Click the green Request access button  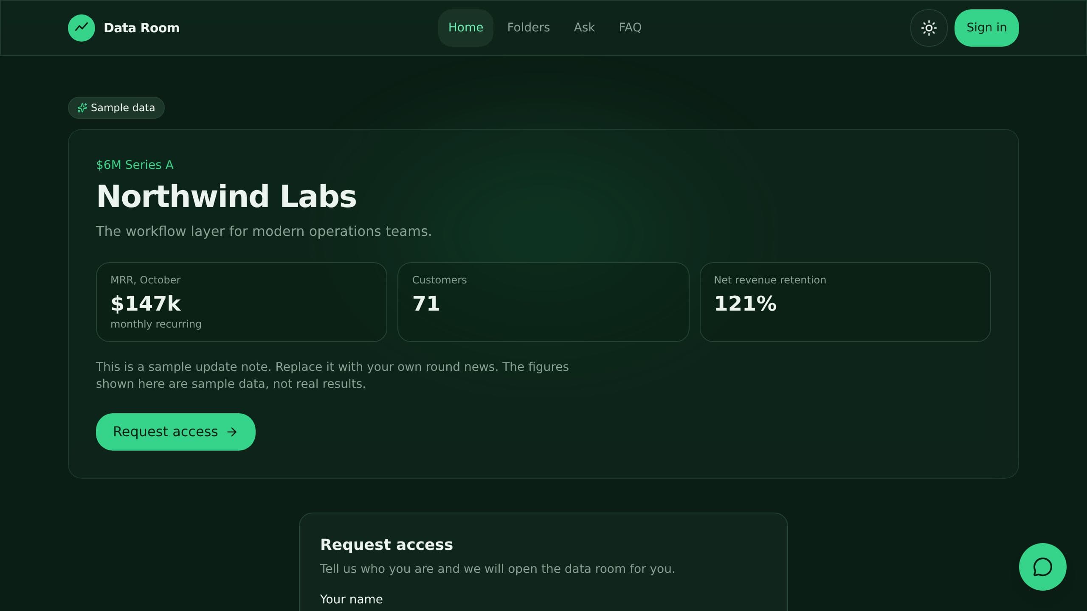[175, 432]
